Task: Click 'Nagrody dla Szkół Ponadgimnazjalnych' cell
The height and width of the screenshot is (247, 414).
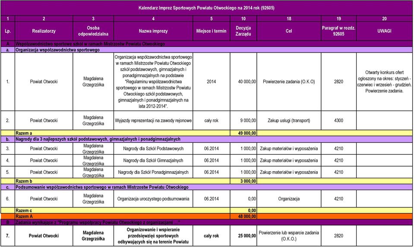Action: tap(153, 172)
